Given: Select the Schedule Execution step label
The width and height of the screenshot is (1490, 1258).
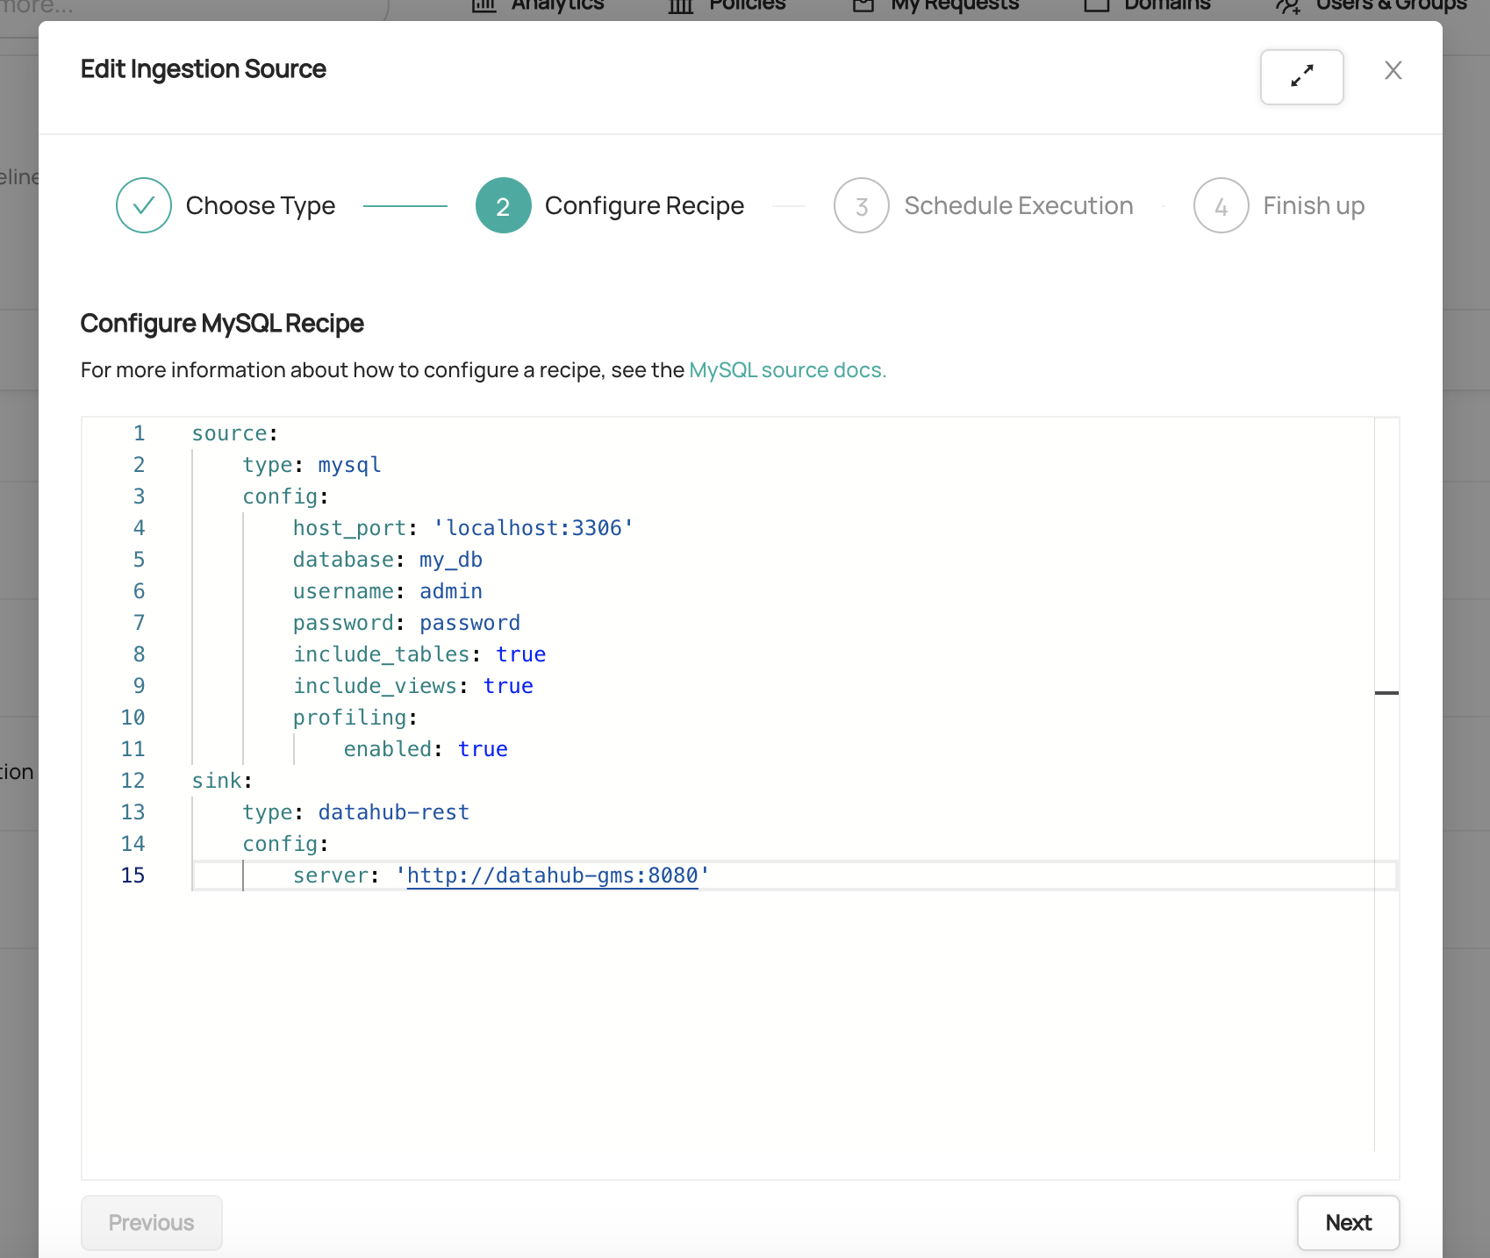Looking at the screenshot, I should (x=1018, y=205).
